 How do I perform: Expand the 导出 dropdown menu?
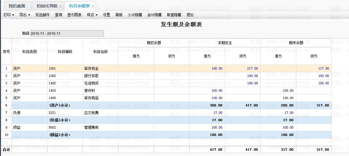coord(25,15)
